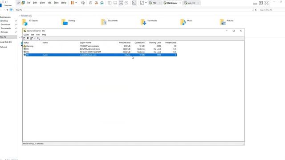Click the OK status icon of NT AUTHORITY\SYSTEM
285x160 pixels.
click(x=24, y=52)
